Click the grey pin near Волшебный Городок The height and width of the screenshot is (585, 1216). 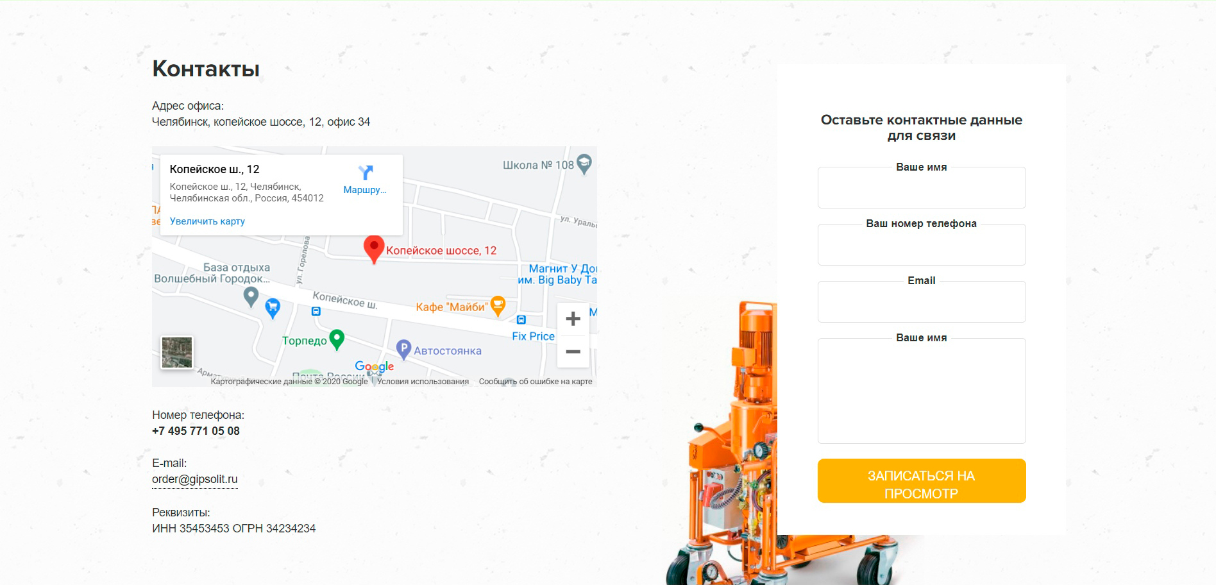pyautogui.click(x=251, y=296)
